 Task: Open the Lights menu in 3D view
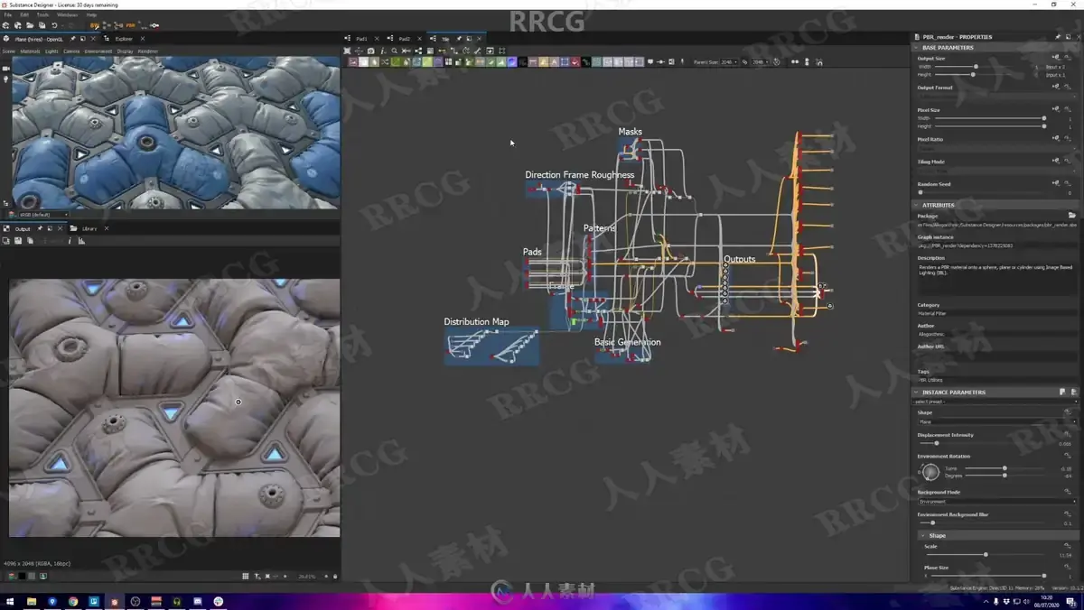(51, 51)
